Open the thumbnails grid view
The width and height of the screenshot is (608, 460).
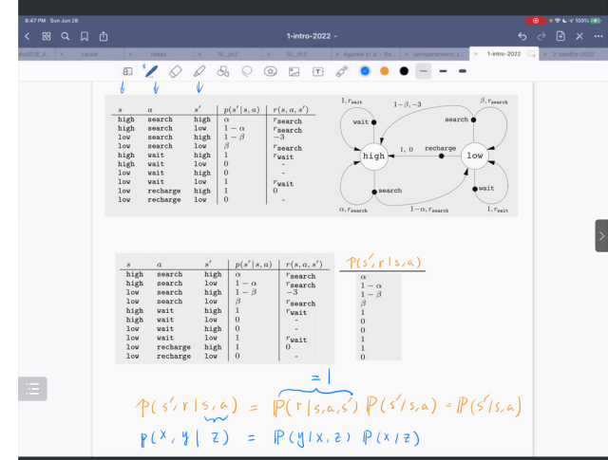(x=46, y=36)
